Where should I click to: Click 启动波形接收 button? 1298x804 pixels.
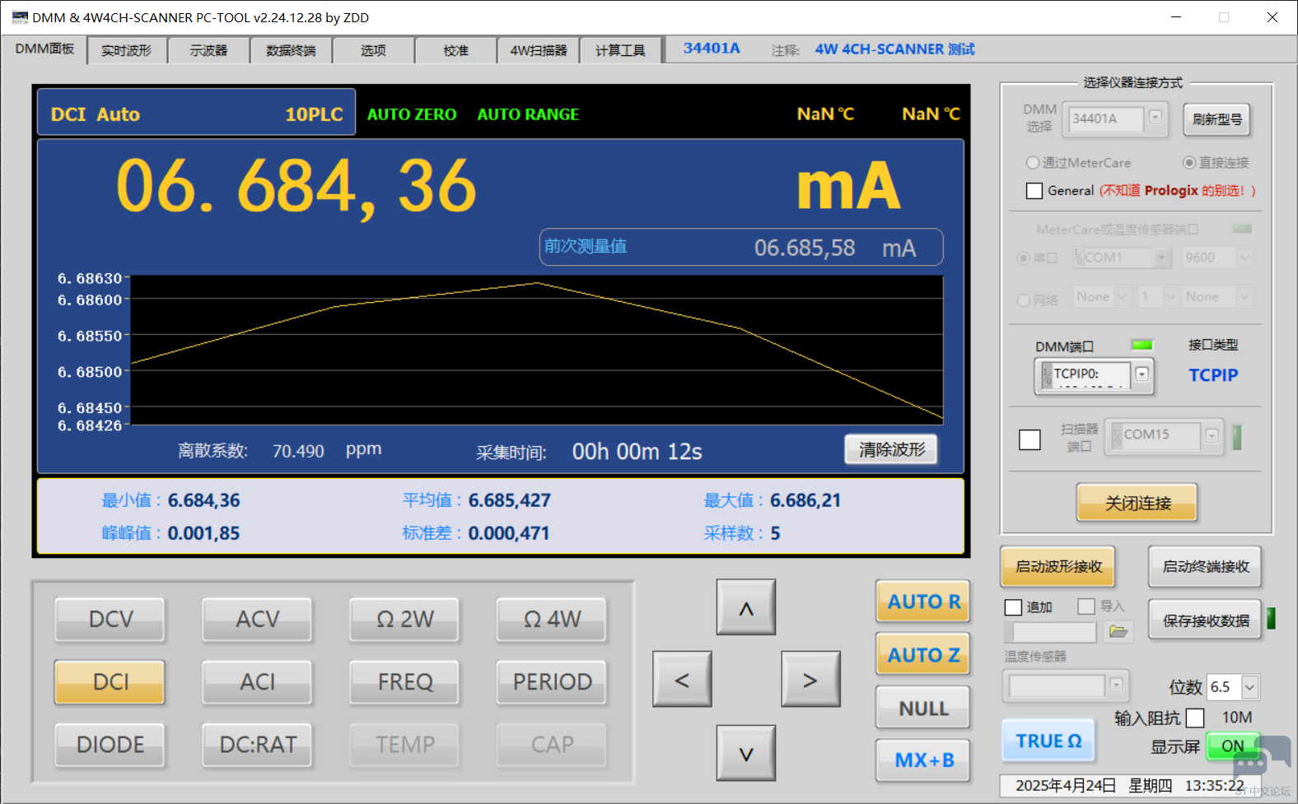(1058, 566)
